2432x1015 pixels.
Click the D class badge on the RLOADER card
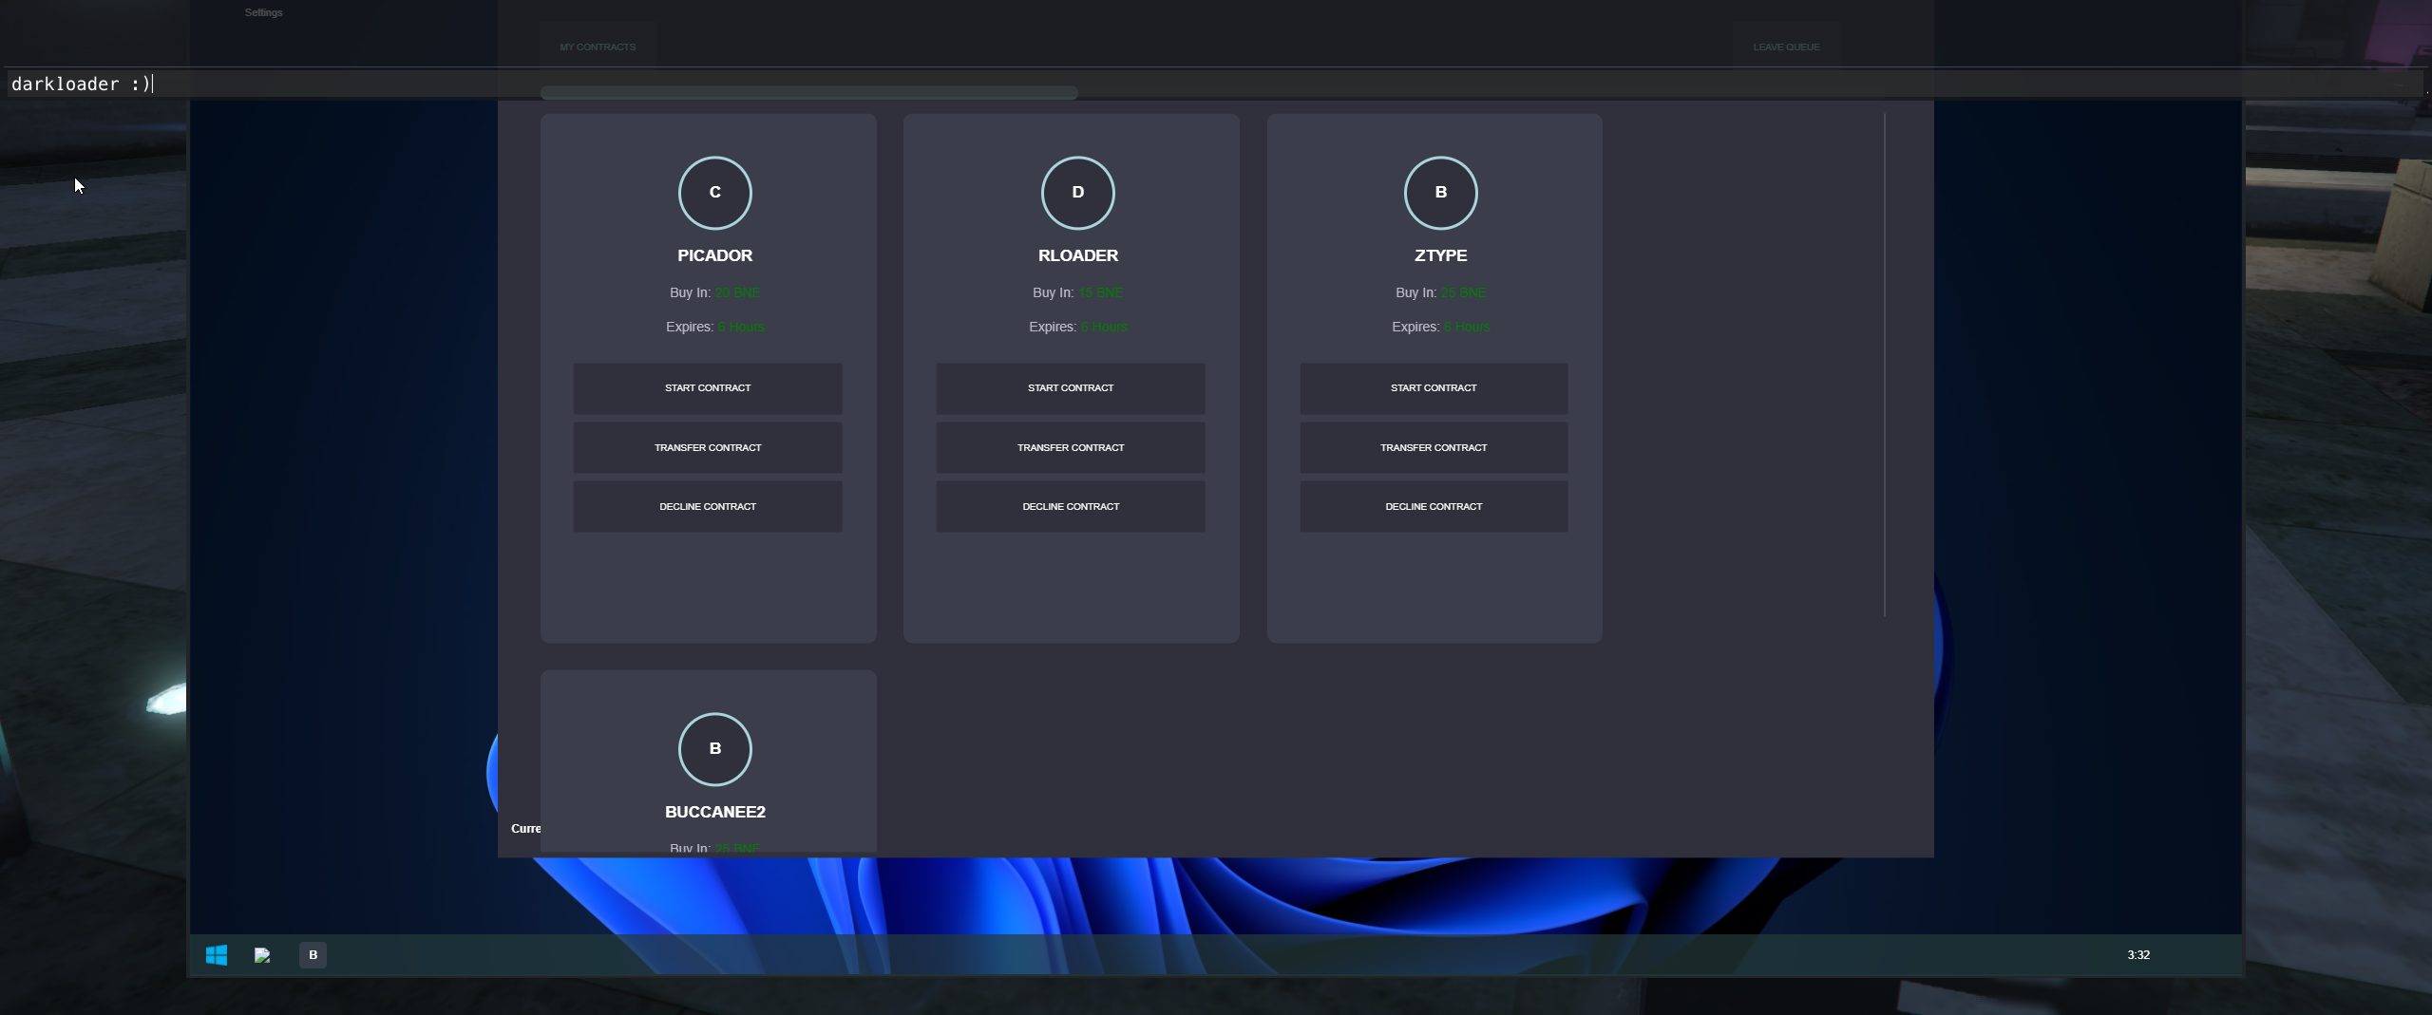click(x=1077, y=193)
